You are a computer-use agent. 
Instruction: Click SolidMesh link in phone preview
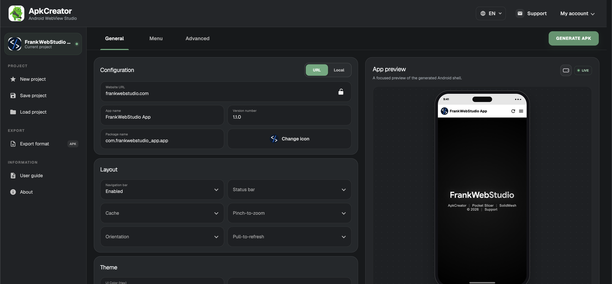508,205
